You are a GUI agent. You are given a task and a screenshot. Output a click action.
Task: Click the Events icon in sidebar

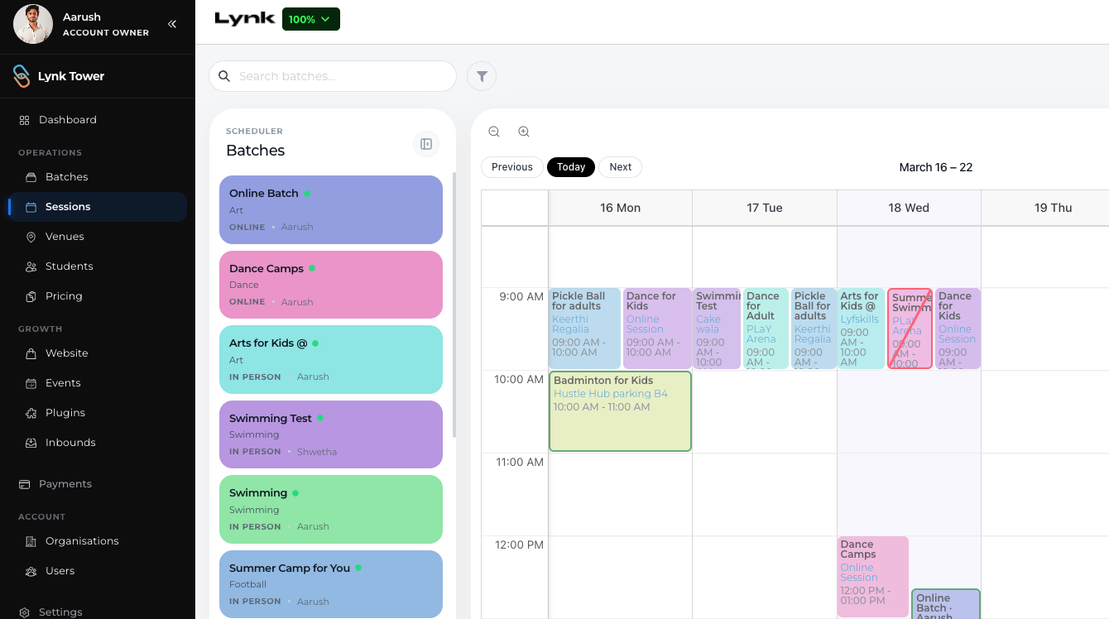coord(31,383)
